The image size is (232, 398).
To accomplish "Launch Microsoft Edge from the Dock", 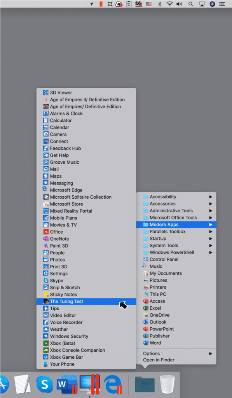I will (x=113, y=384).
